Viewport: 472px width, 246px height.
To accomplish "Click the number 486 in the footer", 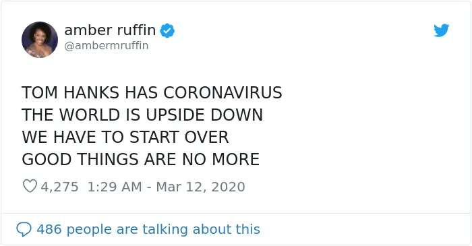I will [x=49, y=229].
